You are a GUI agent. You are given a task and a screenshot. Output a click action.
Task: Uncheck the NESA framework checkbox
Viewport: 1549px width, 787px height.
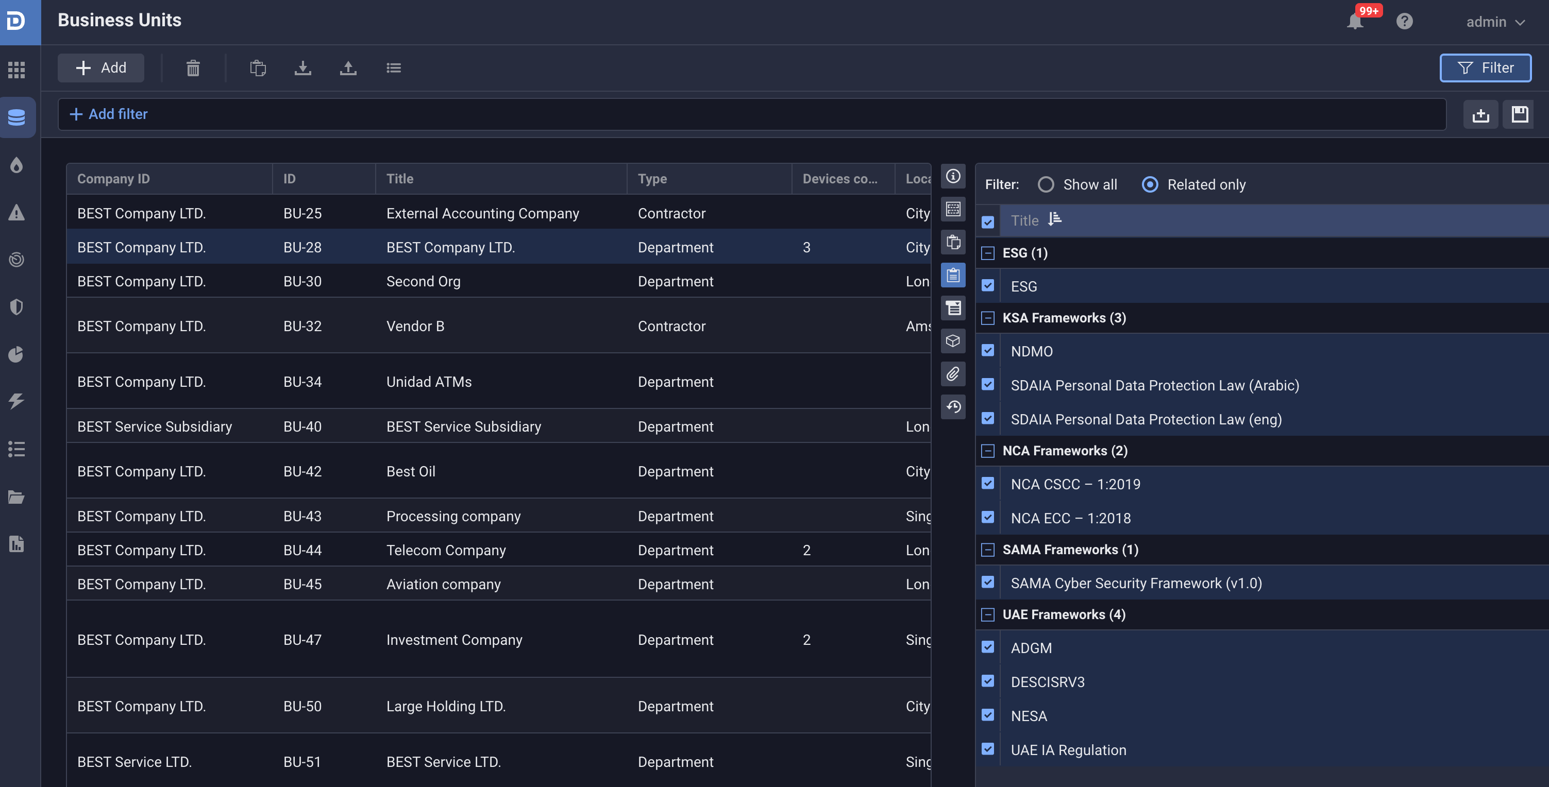click(987, 715)
